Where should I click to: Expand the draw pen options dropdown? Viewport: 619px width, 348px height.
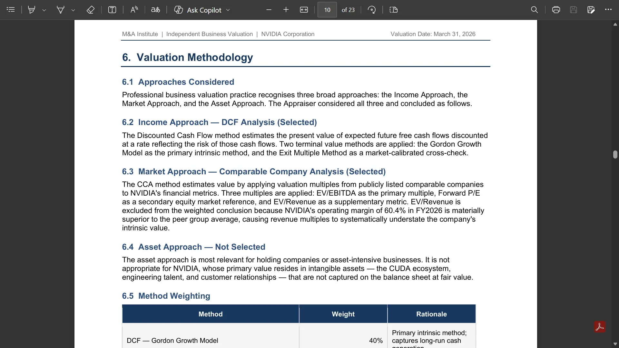tap(73, 10)
